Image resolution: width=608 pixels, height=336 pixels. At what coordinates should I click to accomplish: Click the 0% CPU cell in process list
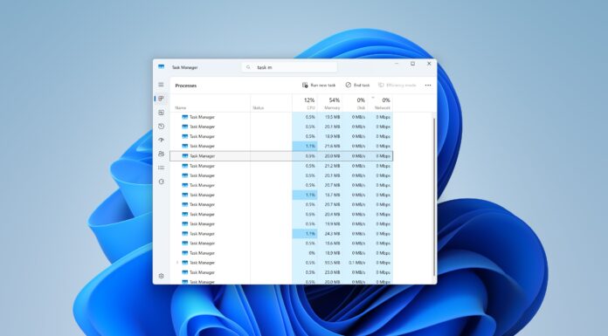pos(305,253)
